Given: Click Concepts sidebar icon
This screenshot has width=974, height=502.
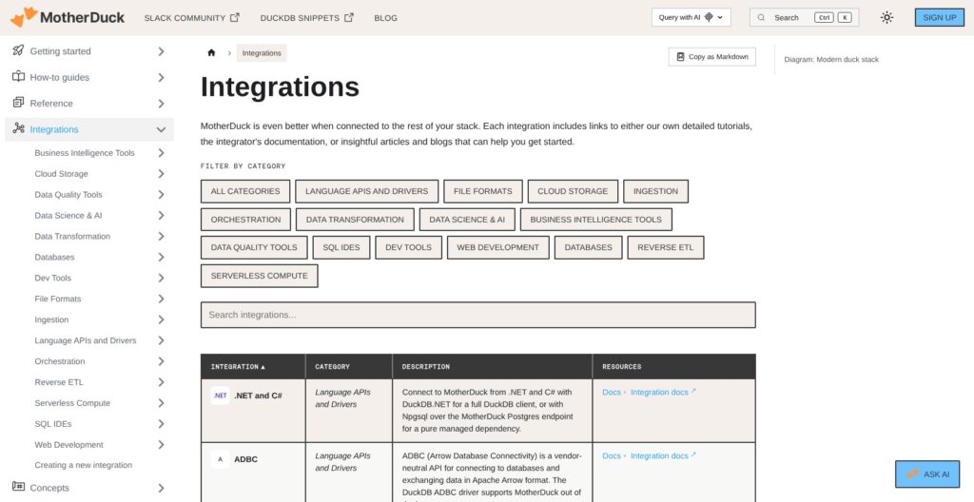Looking at the screenshot, I should [x=19, y=487].
